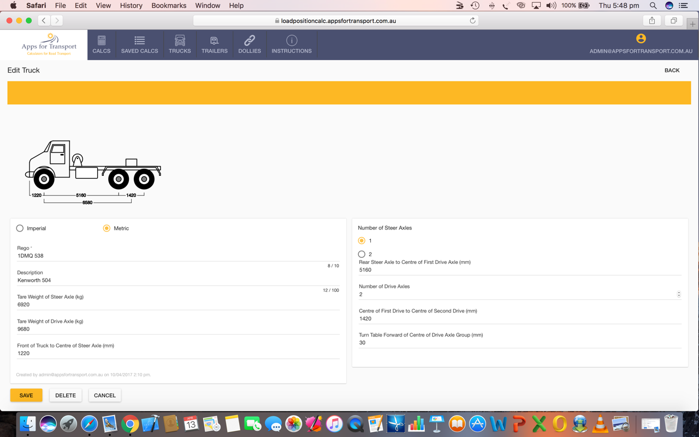Reload the page with refresh icon
This screenshot has width=699, height=437.
click(472, 21)
